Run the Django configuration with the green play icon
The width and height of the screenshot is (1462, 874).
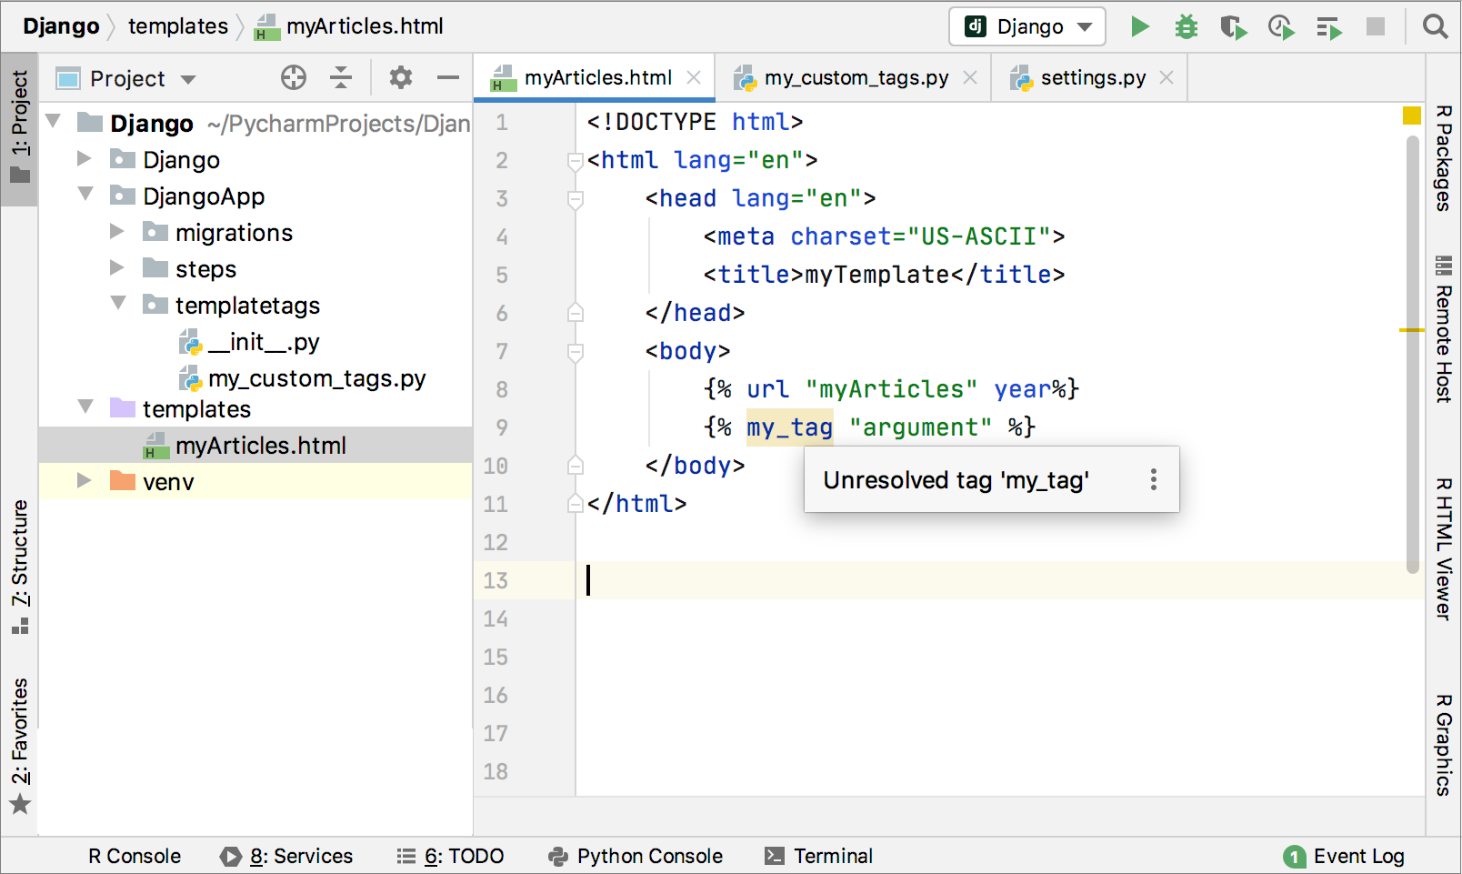pyautogui.click(x=1139, y=26)
